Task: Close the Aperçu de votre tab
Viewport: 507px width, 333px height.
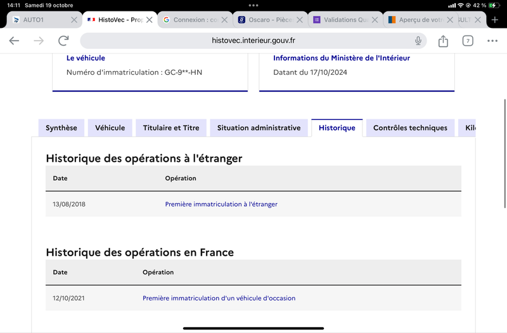Action: (x=450, y=20)
